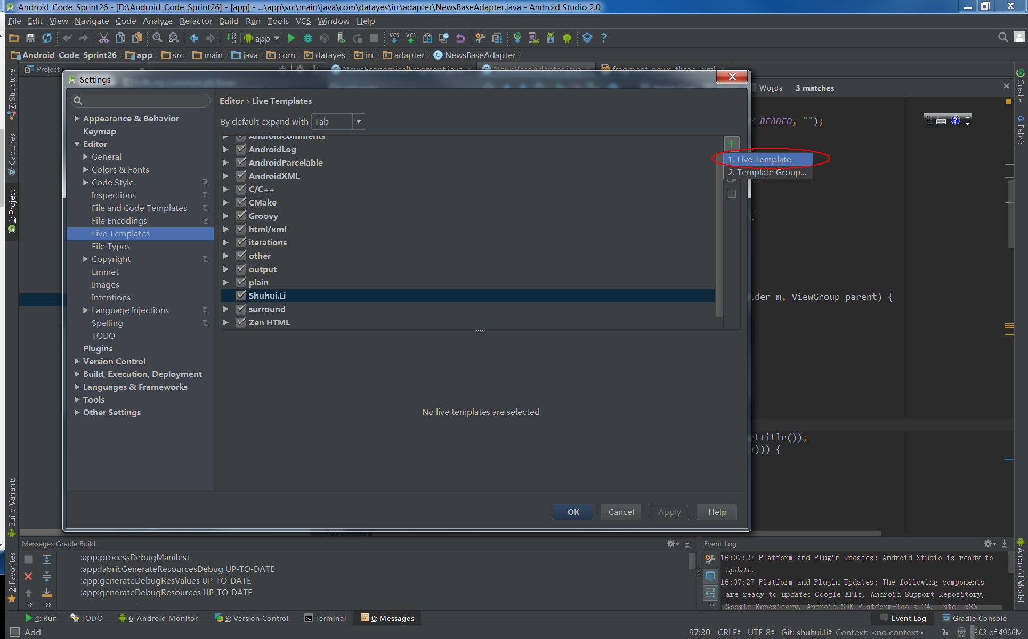The height and width of the screenshot is (639, 1028).
Task: Expand the Code Style settings node
Action: click(86, 182)
